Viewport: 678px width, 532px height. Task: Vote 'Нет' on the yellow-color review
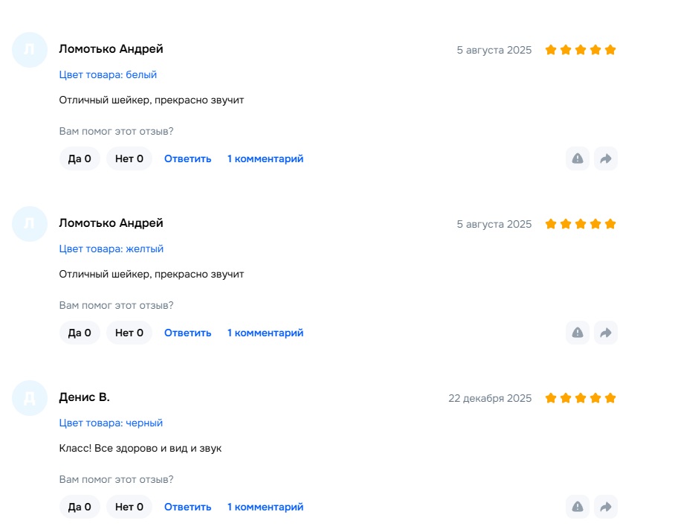pyautogui.click(x=129, y=333)
